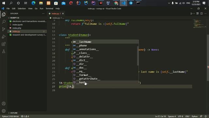Screen dimensions: 209x118
Task: Open Telegram from the taskbar
Action: point(131,3)
